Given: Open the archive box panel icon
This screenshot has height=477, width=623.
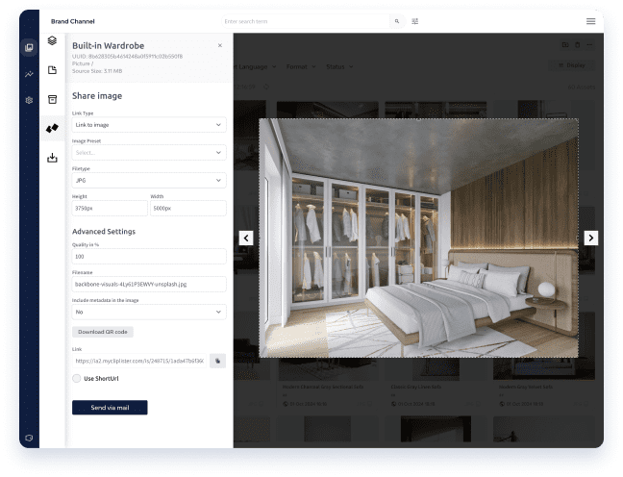Looking at the screenshot, I should click(x=52, y=99).
